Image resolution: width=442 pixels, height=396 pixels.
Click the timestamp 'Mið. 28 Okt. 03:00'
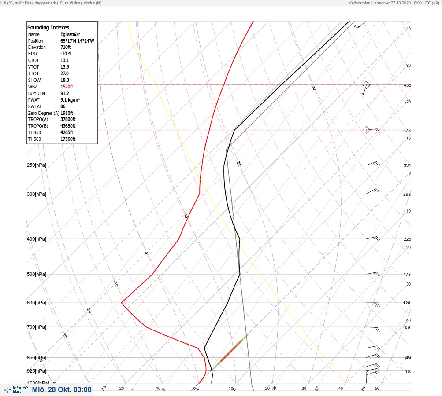(x=62, y=390)
